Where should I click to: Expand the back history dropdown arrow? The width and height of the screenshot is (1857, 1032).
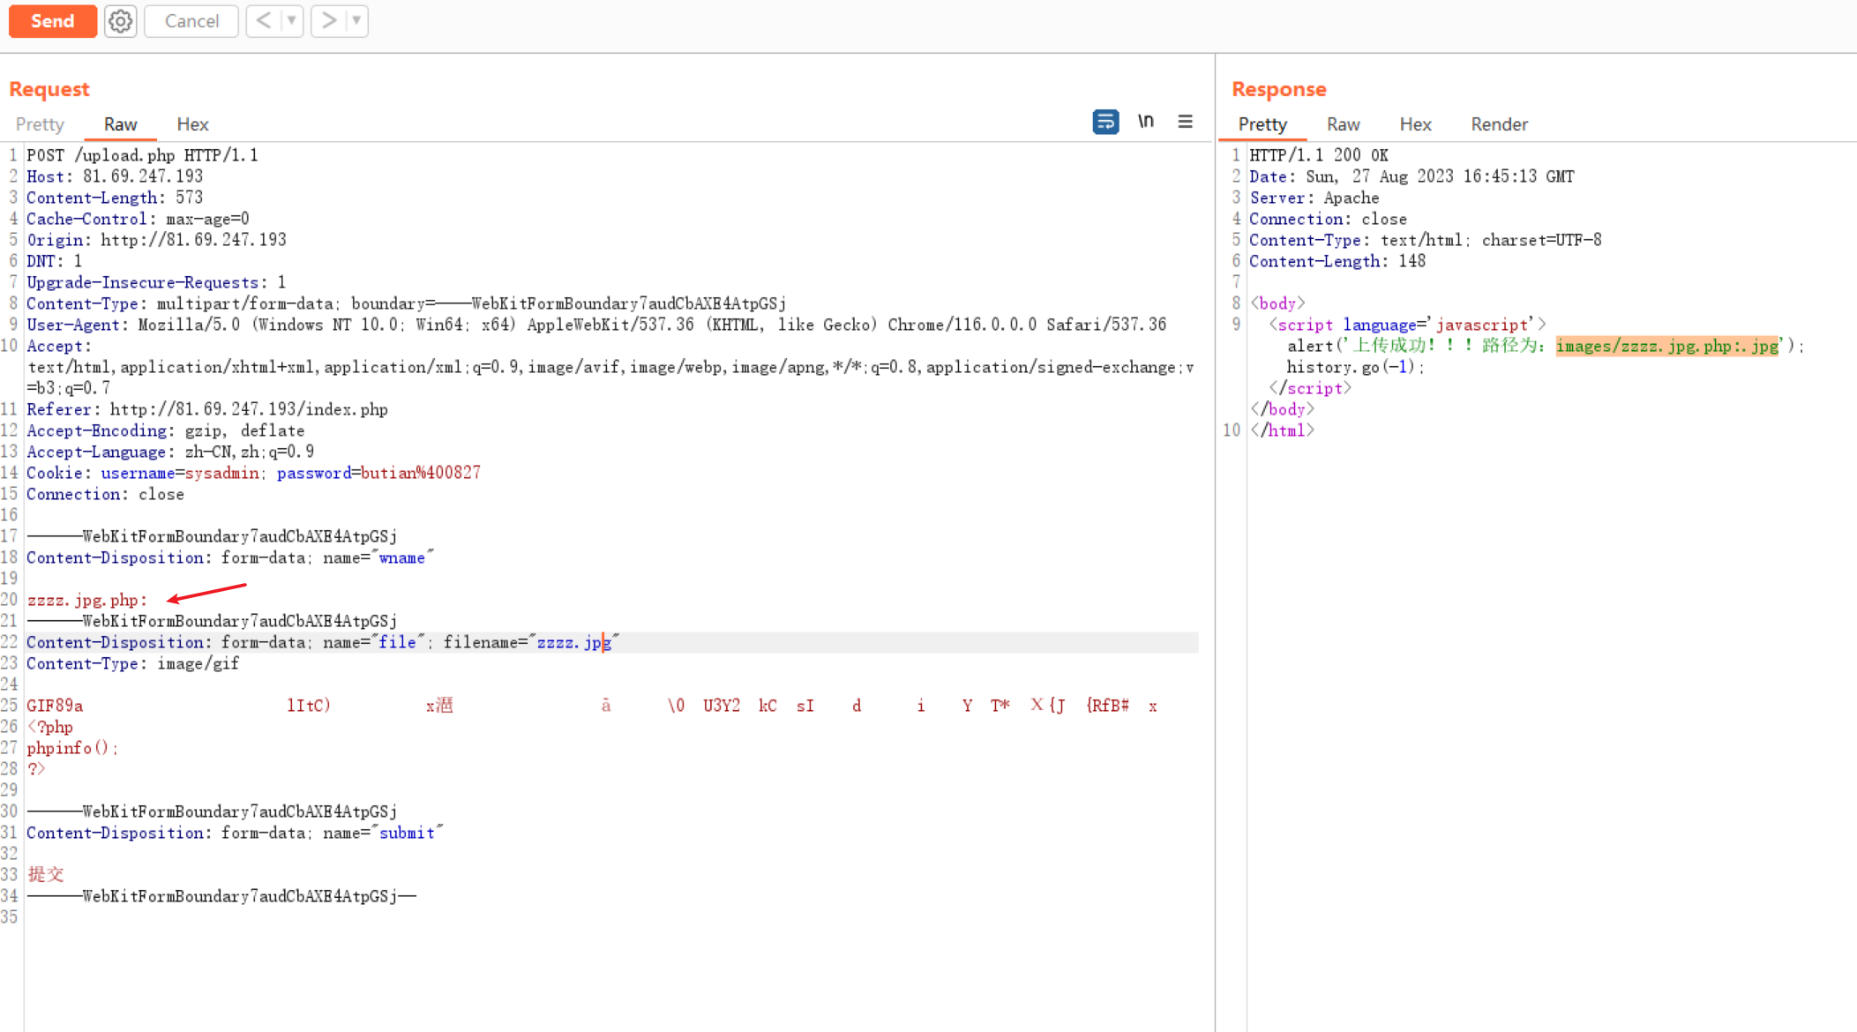pyautogui.click(x=291, y=20)
